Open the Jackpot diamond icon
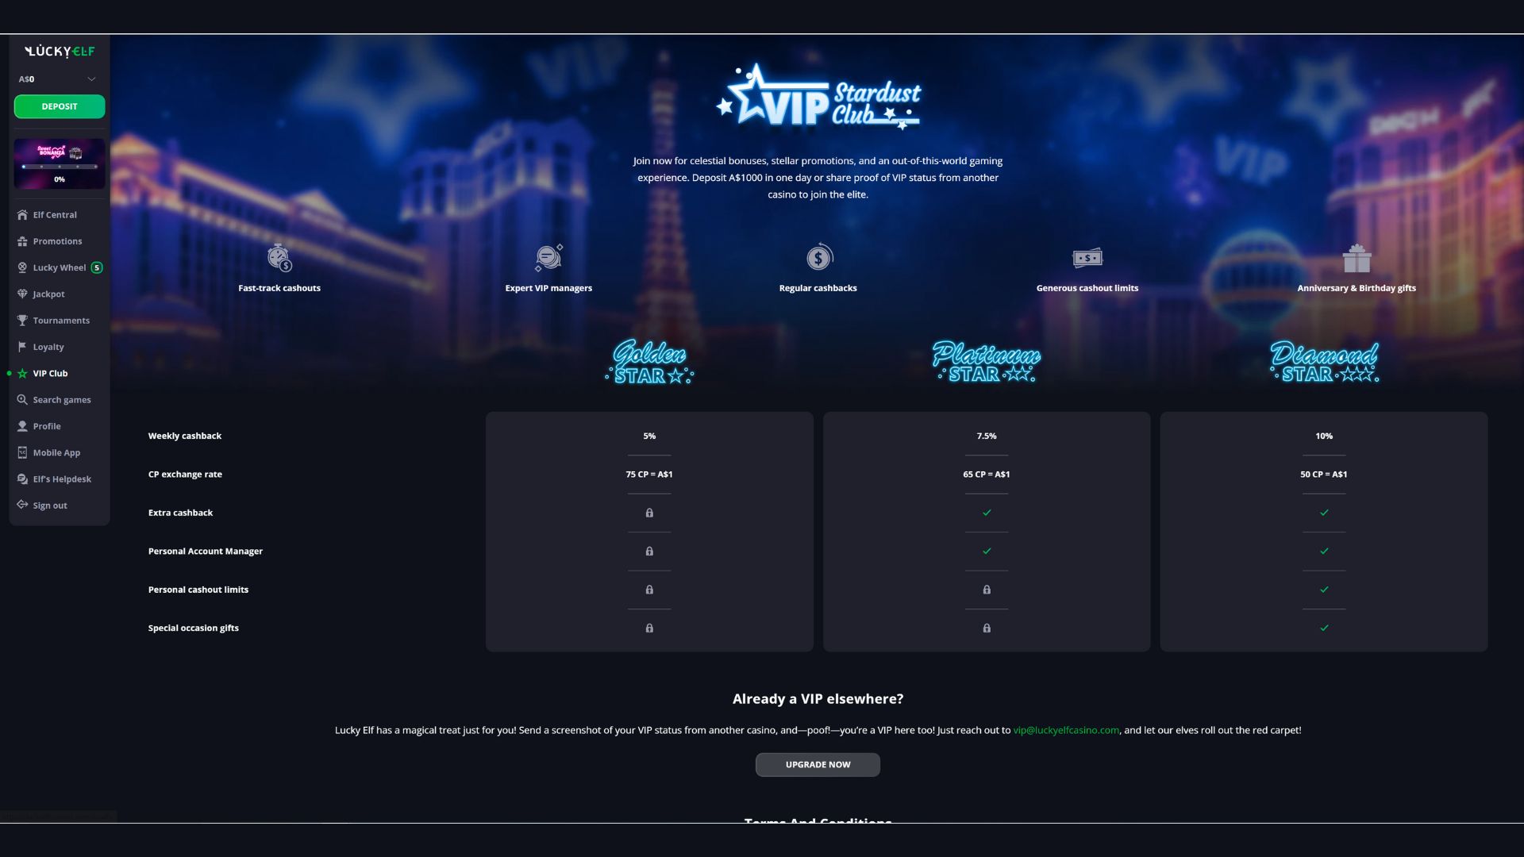1524x857 pixels. click(x=22, y=294)
